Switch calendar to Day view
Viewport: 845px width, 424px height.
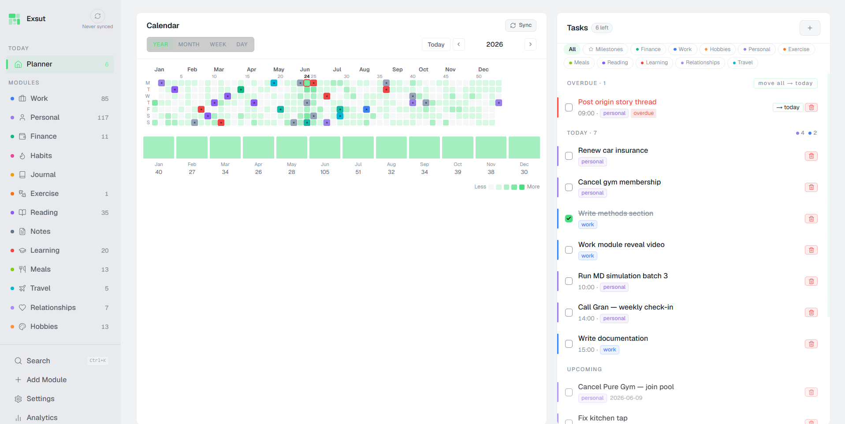click(242, 44)
